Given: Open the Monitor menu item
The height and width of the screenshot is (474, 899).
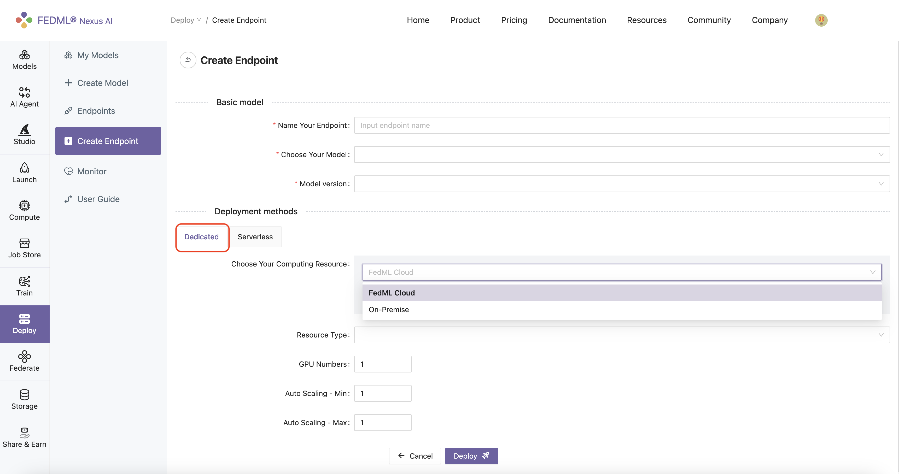Looking at the screenshot, I should point(92,171).
